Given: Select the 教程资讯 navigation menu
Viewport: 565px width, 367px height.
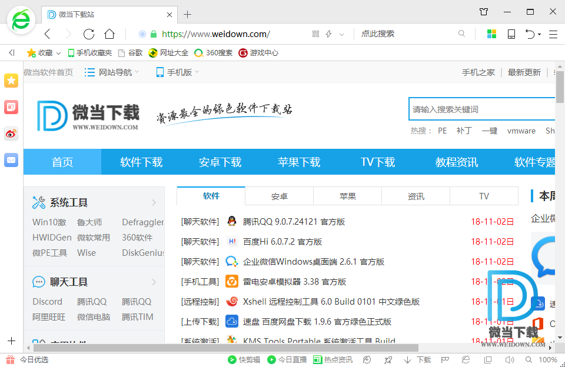Looking at the screenshot, I should [457, 162].
